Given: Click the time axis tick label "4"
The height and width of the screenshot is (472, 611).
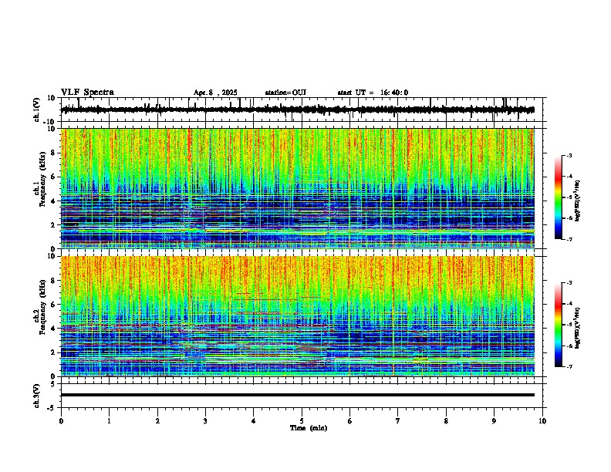Looking at the screenshot, I should click(x=254, y=421).
